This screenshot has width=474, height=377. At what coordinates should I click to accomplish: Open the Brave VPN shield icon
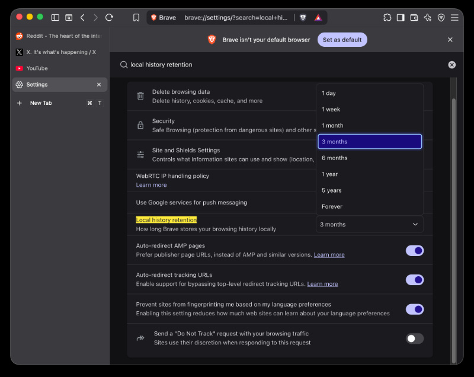(x=441, y=18)
